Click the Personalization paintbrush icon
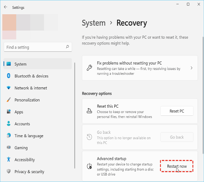The image size is (204, 182). 8,100
